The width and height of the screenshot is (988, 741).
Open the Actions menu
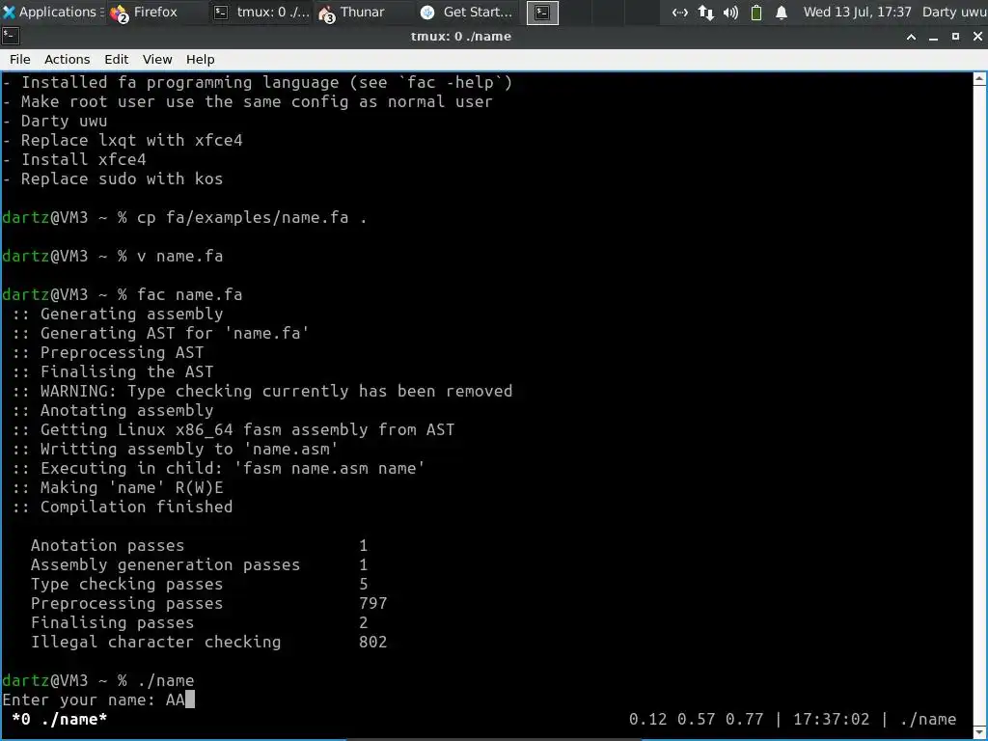click(67, 59)
